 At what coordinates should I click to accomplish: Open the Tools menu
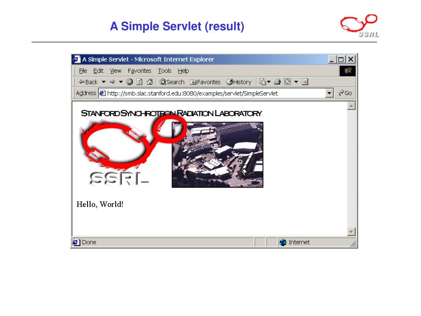point(164,71)
